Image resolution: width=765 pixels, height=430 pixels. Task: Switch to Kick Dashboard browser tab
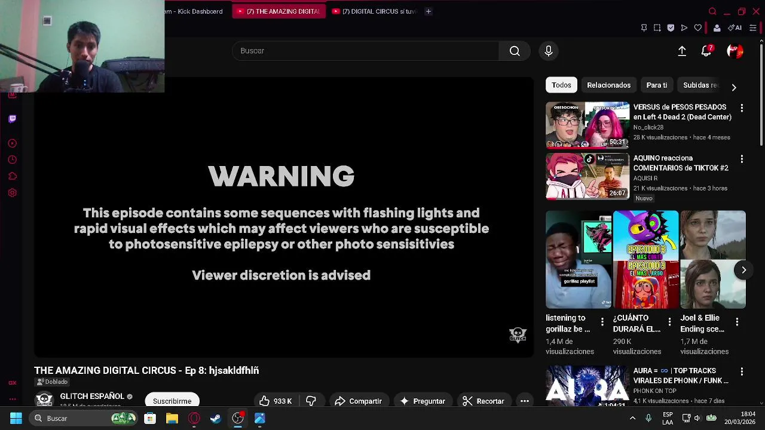(x=194, y=11)
